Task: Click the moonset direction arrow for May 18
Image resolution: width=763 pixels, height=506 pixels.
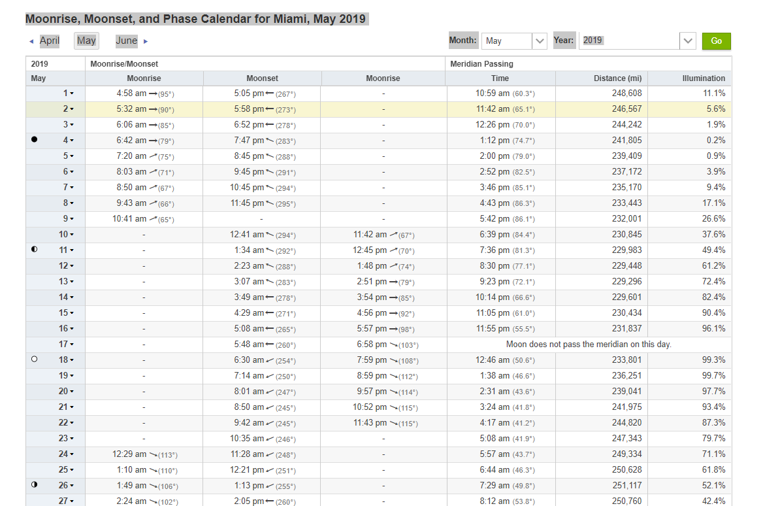Action: click(x=269, y=360)
